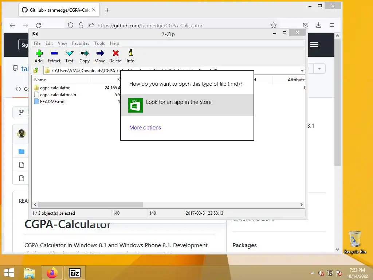
Task: Go up one folder level in 7-Zip
Action: tap(36, 70)
